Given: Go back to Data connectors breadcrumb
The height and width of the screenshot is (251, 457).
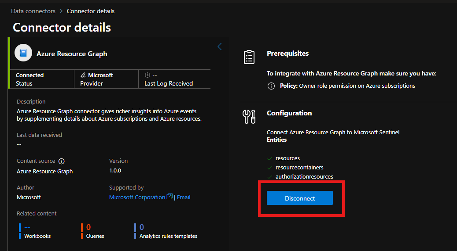Looking at the screenshot, I should (33, 11).
